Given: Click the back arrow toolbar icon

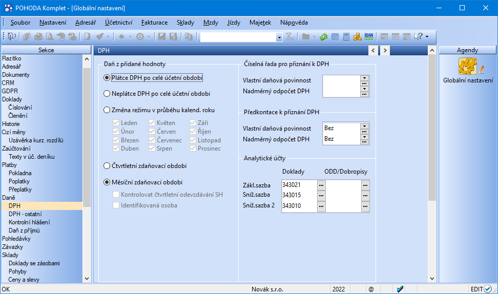Looking at the screenshot, I should [x=121, y=36].
